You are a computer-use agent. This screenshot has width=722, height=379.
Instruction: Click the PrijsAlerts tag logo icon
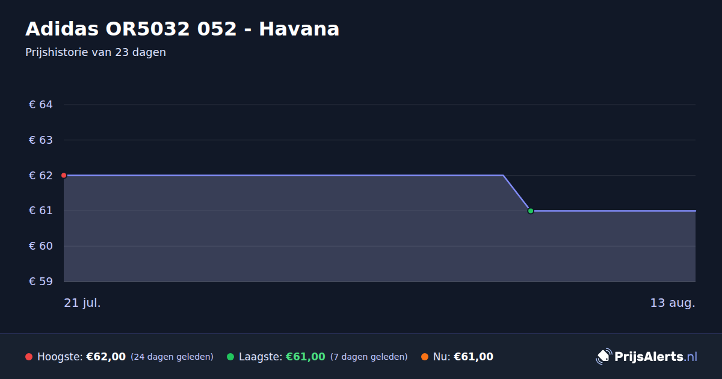pos(603,357)
